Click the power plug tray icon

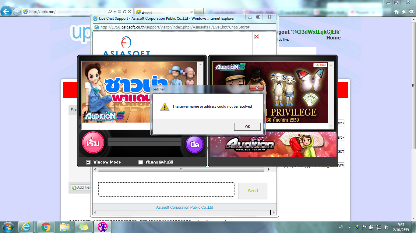click(372, 227)
